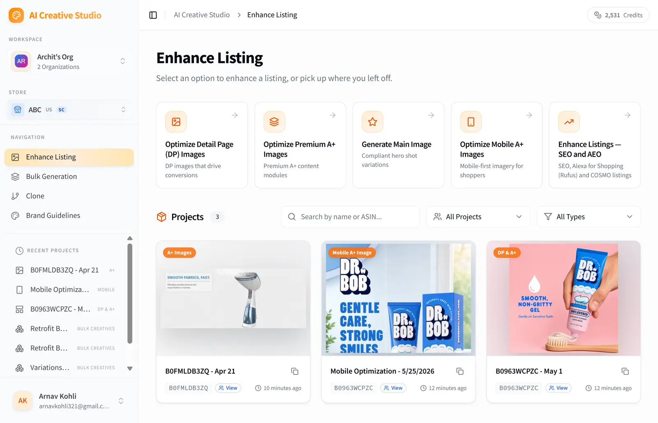658x423 pixels.
Task: Click the B0FMLDB3ZQ ASIN tag
Action: pyautogui.click(x=188, y=388)
